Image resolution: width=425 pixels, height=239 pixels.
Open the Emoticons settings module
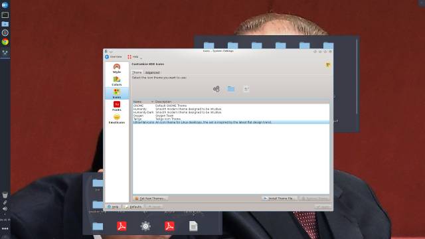tap(117, 119)
